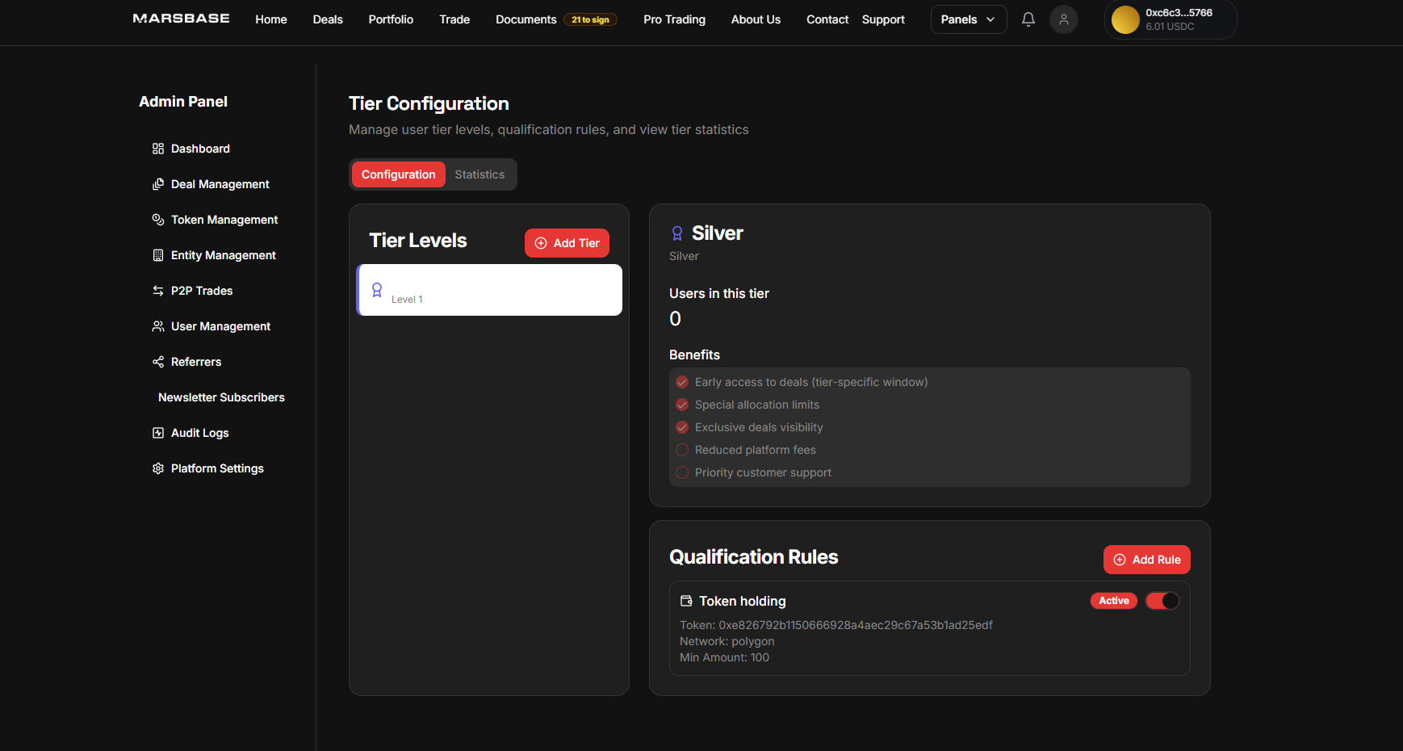Switch to the Statistics tab
1403x751 pixels.
click(480, 174)
